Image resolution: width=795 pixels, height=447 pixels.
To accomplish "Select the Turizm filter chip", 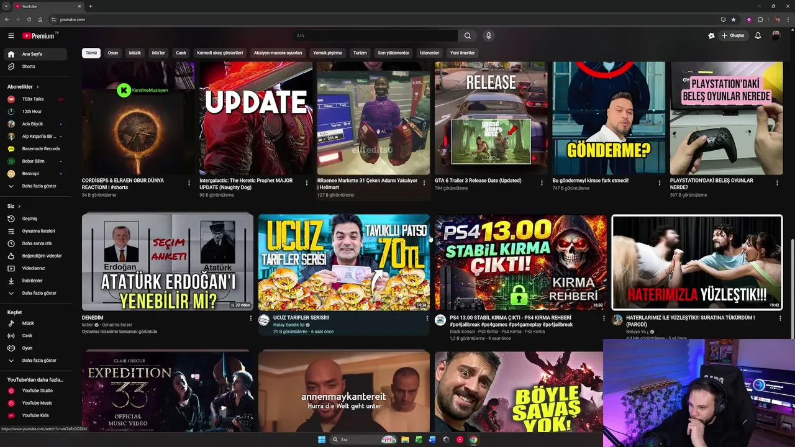I will (x=360, y=53).
